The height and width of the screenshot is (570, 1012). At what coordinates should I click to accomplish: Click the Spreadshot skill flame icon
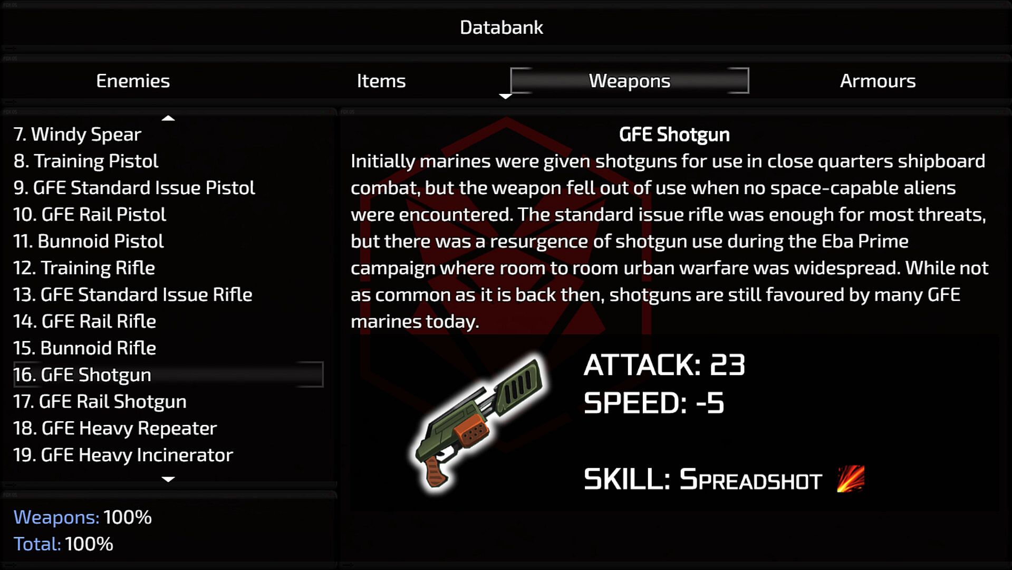pyautogui.click(x=850, y=478)
